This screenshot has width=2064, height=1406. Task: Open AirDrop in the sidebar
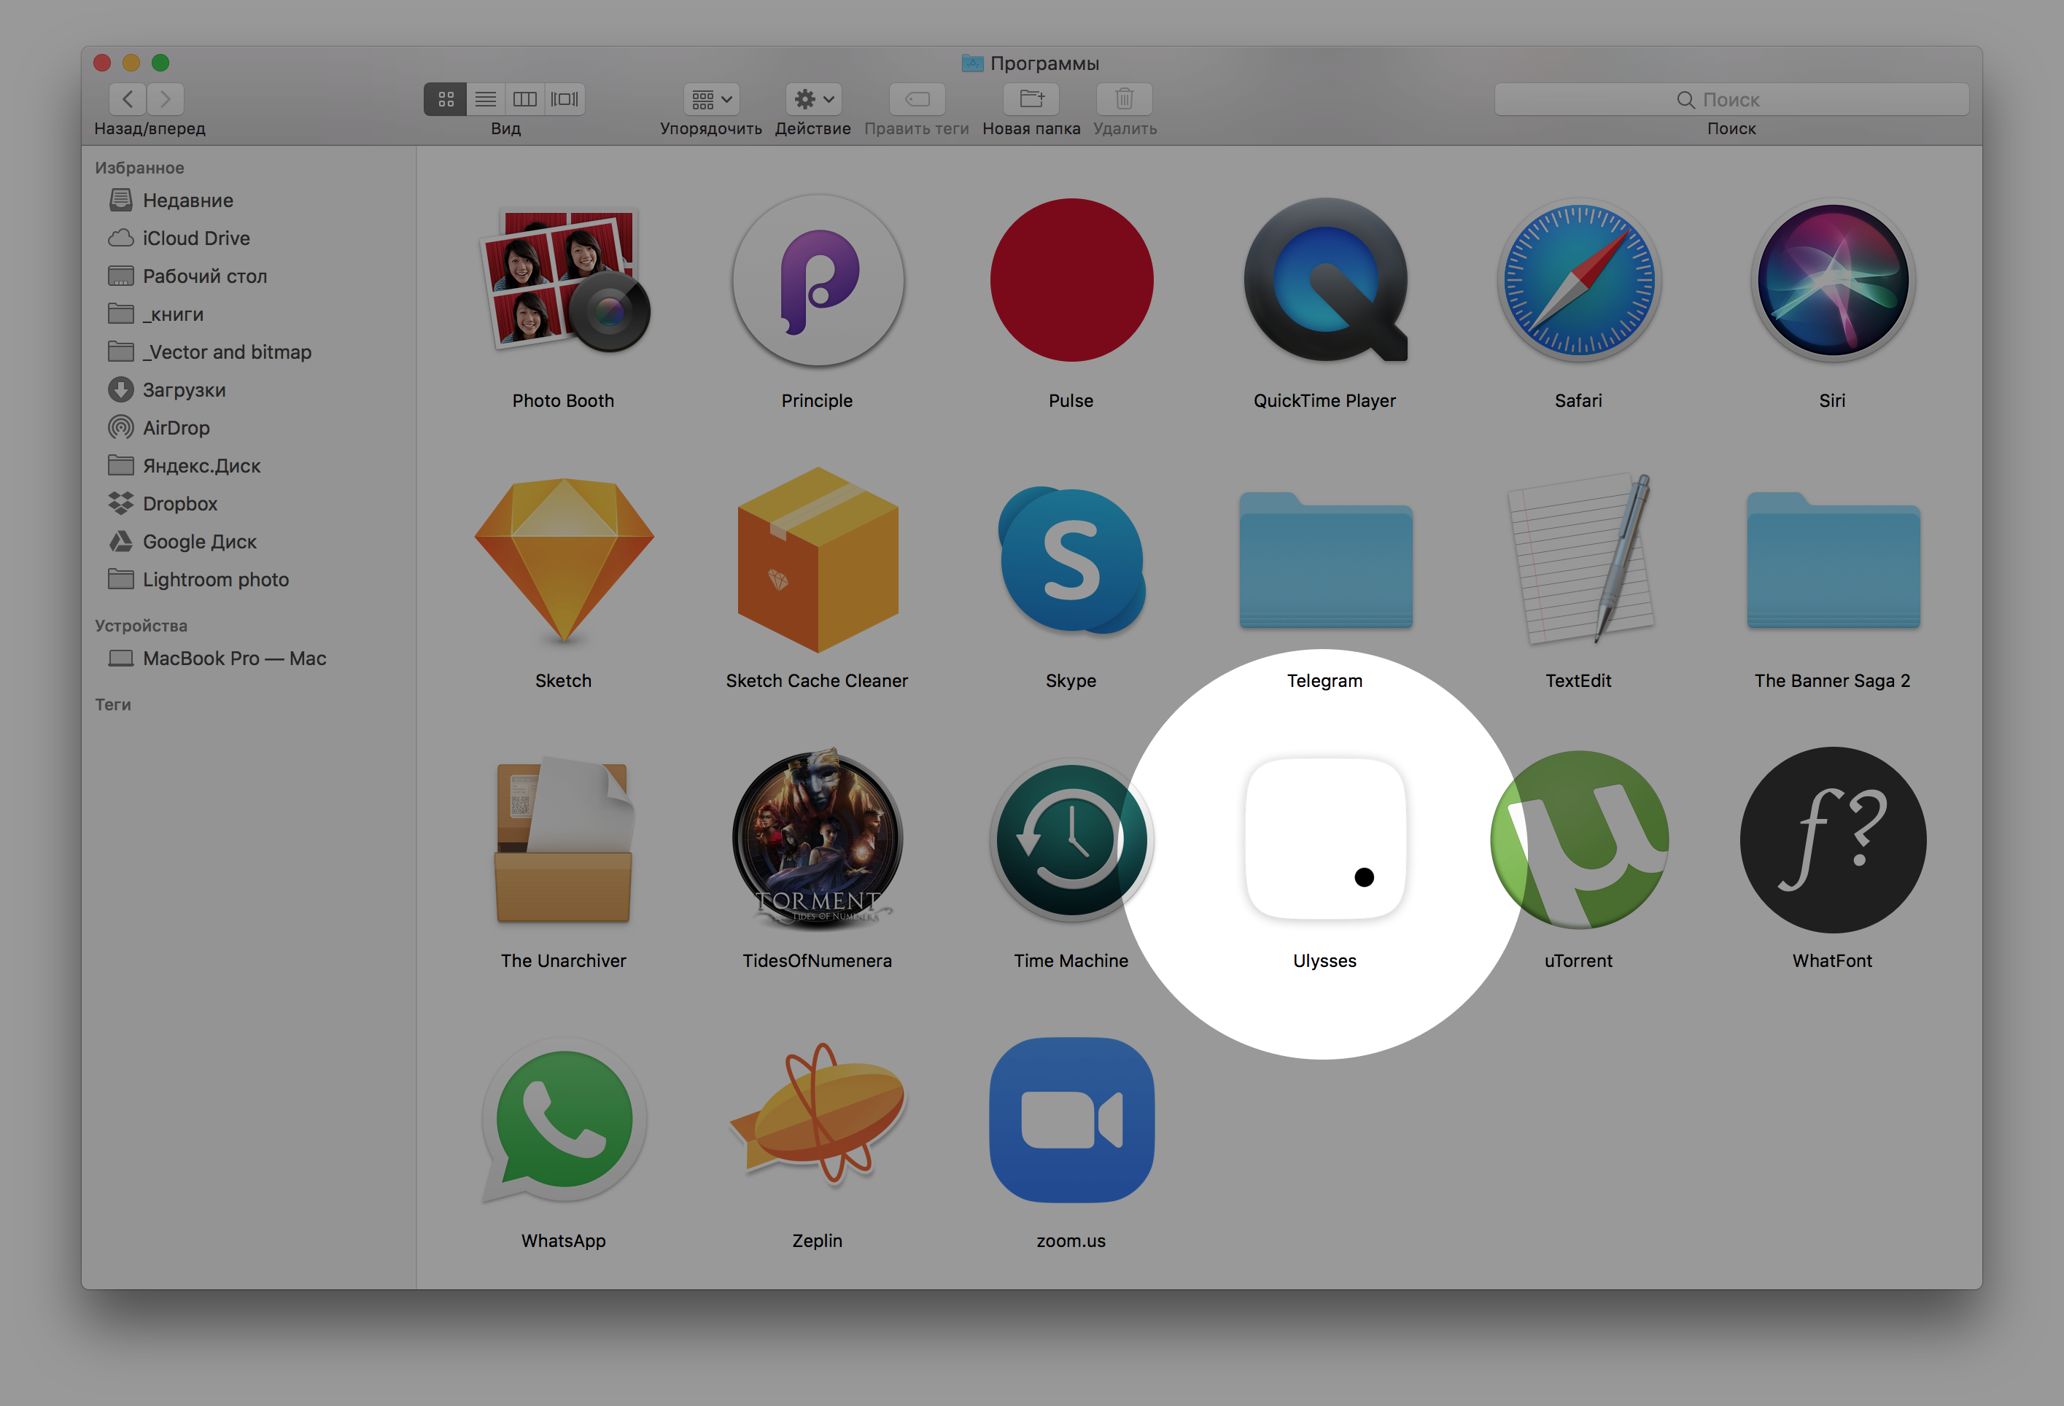pos(176,428)
